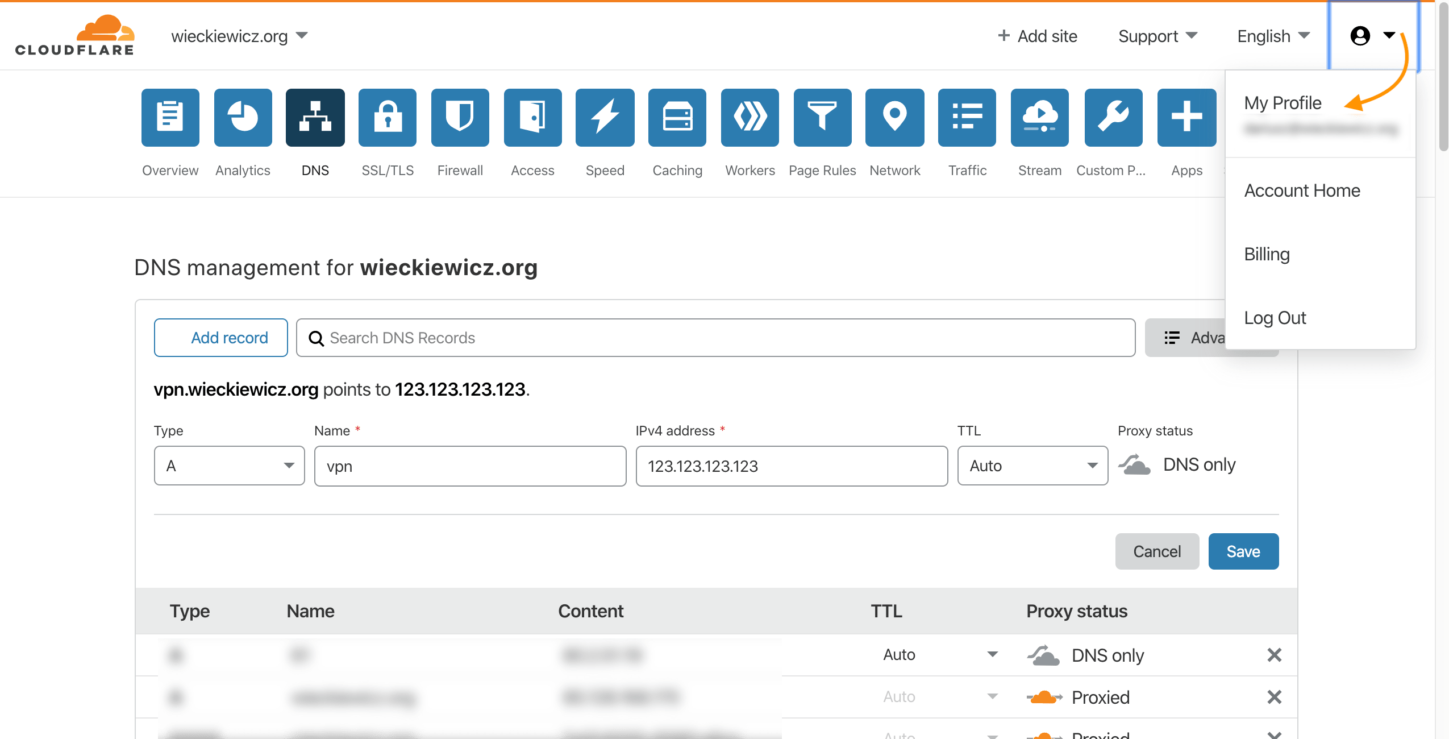The image size is (1449, 739).
Task: Select Log Out from account menu
Action: pyautogui.click(x=1275, y=318)
